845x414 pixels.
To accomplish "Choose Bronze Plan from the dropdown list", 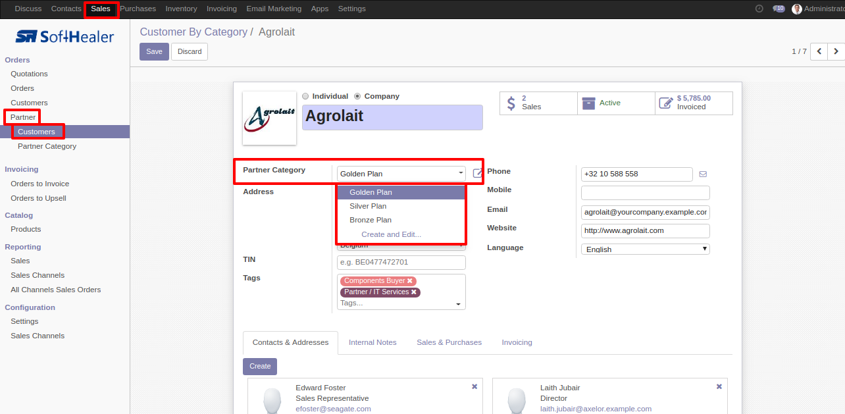I will coord(401,220).
